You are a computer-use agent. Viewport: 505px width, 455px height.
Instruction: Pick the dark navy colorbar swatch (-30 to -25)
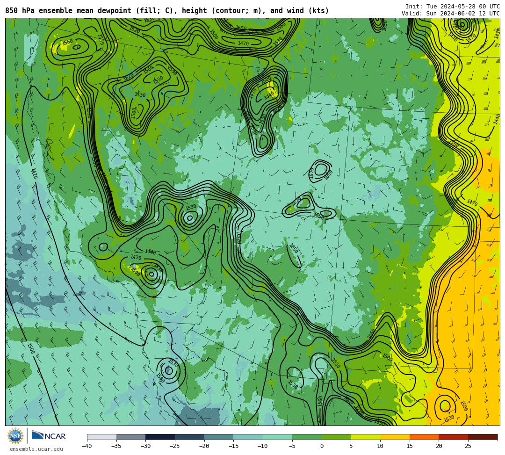pos(160,437)
